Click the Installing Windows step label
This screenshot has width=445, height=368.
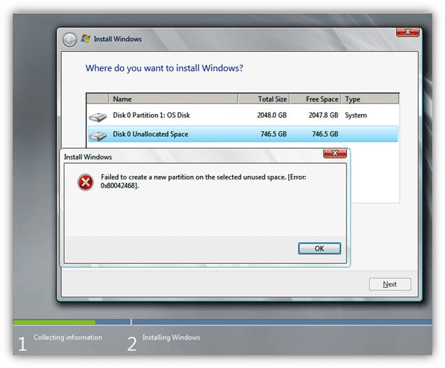[171, 338]
